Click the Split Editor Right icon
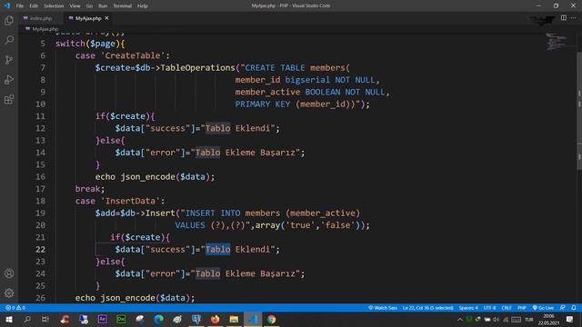Screen dimensions: 582x327 tap(564, 18)
